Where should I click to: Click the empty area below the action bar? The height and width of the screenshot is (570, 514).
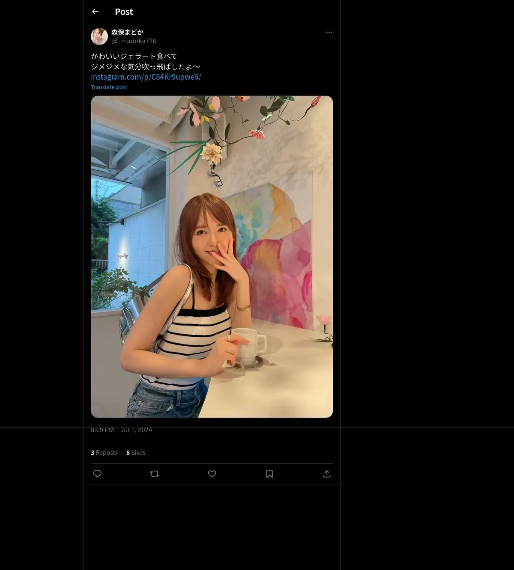pos(212,526)
